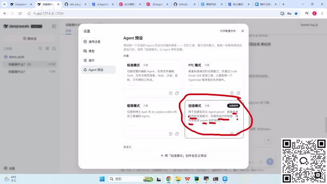View details icon on 标准模式 card
The image size is (327, 184).
171,93
